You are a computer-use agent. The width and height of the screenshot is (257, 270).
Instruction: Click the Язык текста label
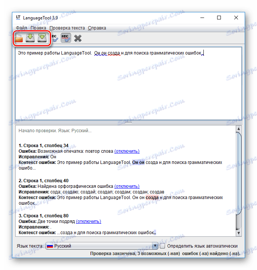tap(30, 246)
